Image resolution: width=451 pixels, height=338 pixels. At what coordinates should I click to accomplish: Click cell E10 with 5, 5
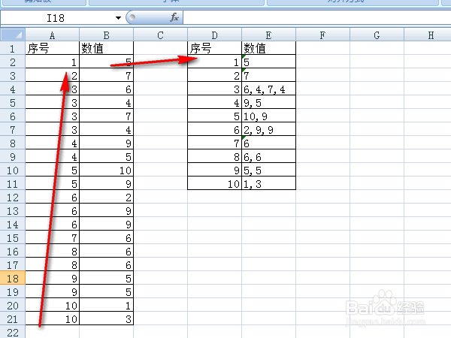click(x=268, y=170)
